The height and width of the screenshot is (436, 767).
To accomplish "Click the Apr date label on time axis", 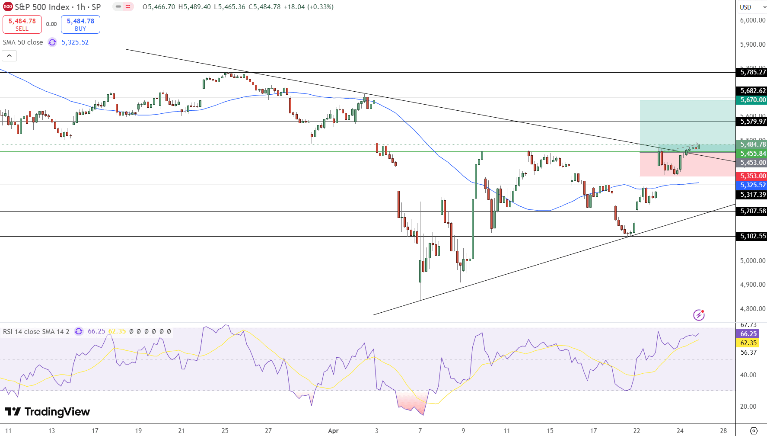I will tap(333, 431).
